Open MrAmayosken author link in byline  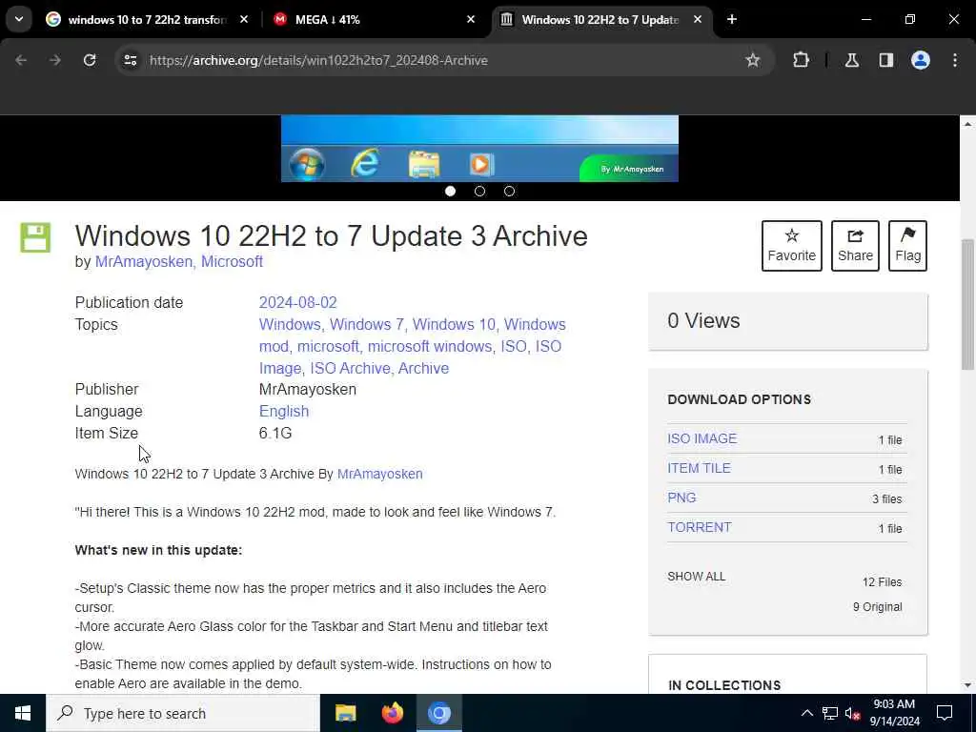click(x=145, y=262)
